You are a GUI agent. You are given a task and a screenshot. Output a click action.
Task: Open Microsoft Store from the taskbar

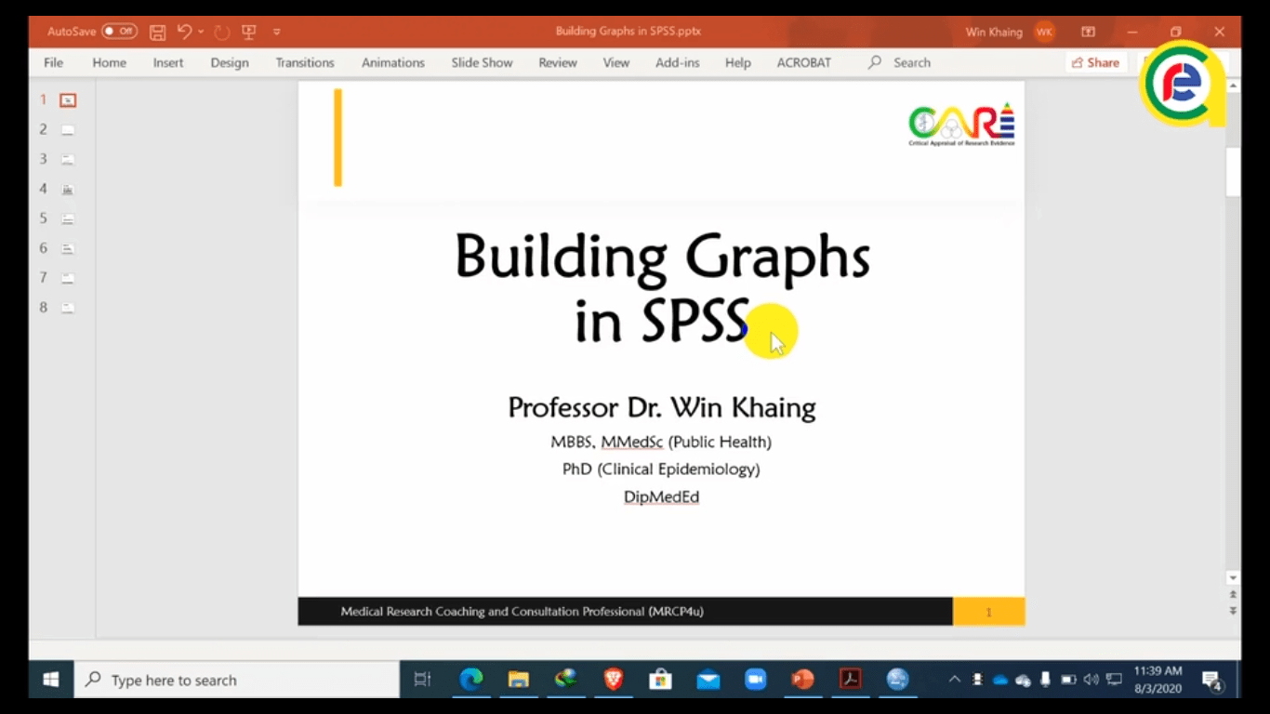tap(660, 680)
